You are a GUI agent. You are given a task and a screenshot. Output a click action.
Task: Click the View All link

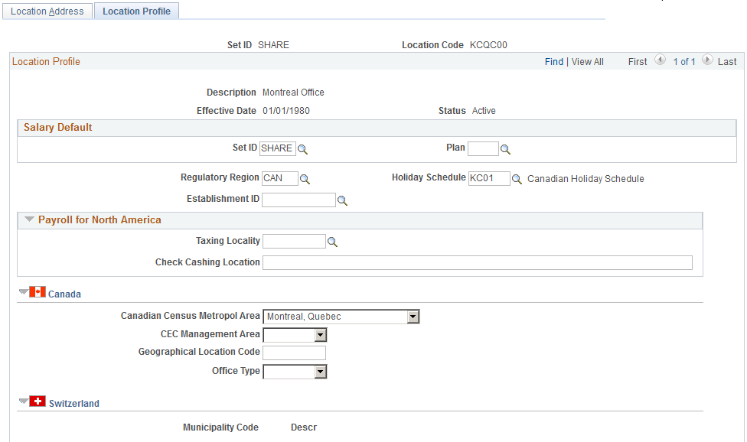tap(587, 62)
